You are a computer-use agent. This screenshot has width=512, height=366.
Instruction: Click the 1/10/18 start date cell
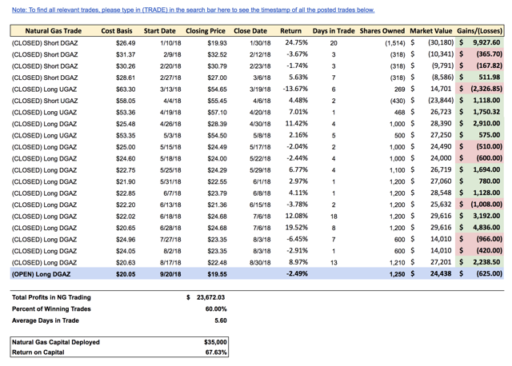(x=170, y=43)
